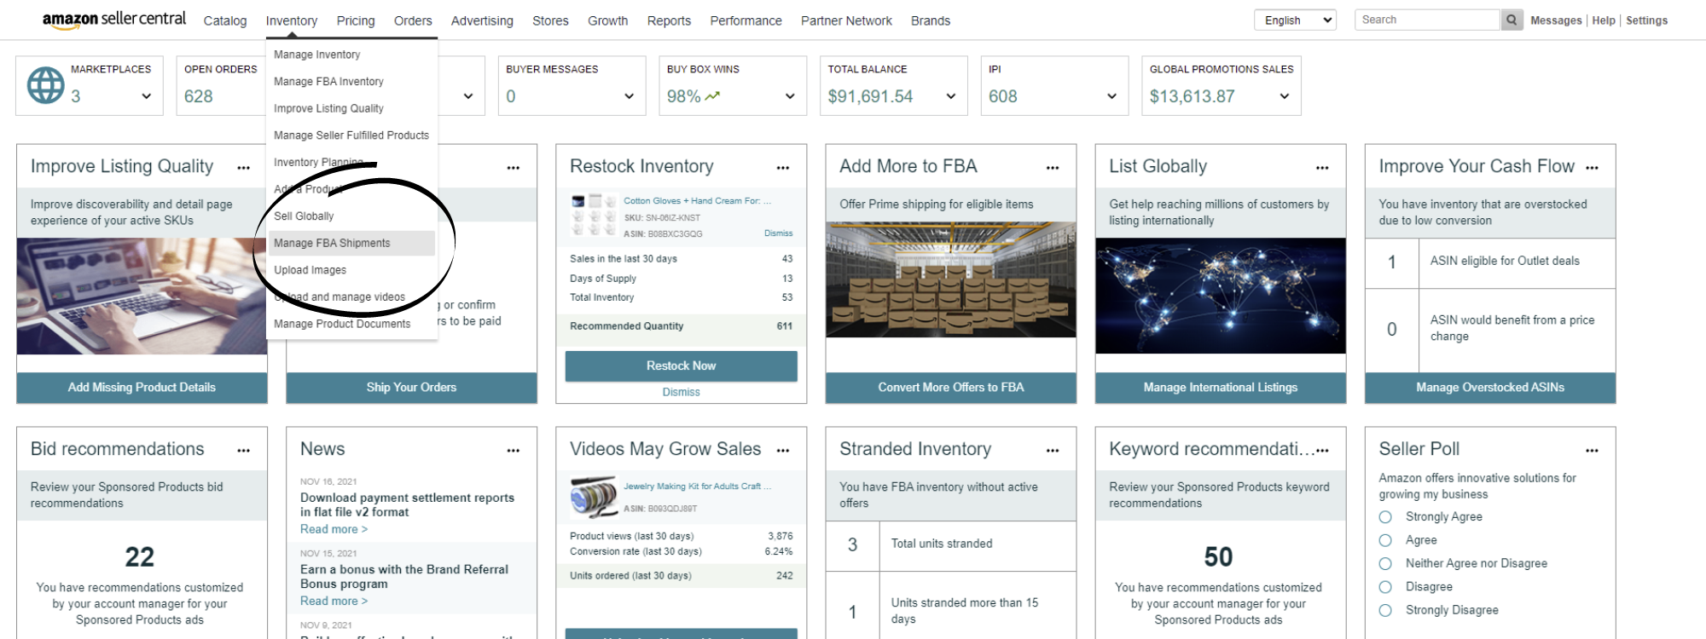Click the world map image on List Globally
The width and height of the screenshot is (1706, 639).
coord(1221,296)
